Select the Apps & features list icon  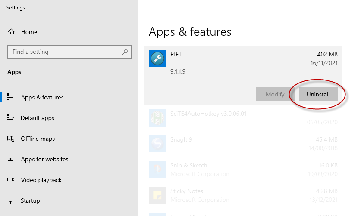11,97
